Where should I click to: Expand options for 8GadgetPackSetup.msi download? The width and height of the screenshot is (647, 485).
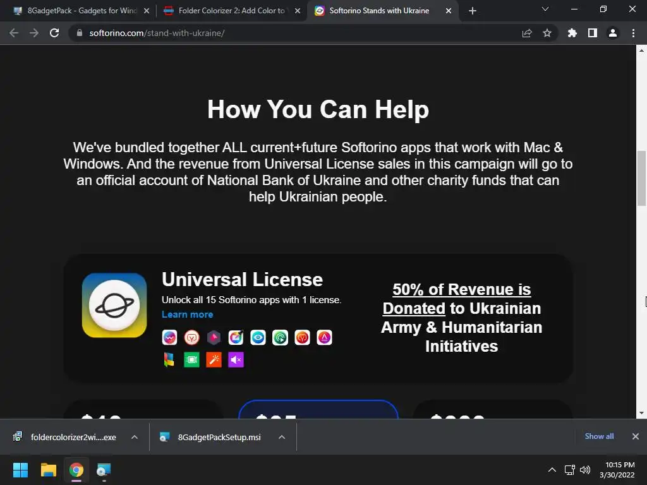pos(282,437)
